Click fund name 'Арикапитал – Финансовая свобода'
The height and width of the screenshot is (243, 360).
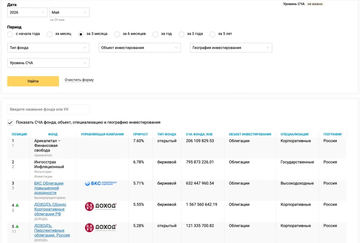click(x=47, y=146)
